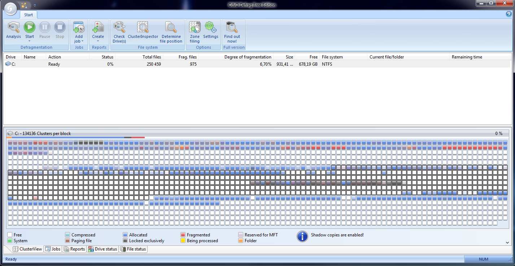Pause the defragmentation

45,30
